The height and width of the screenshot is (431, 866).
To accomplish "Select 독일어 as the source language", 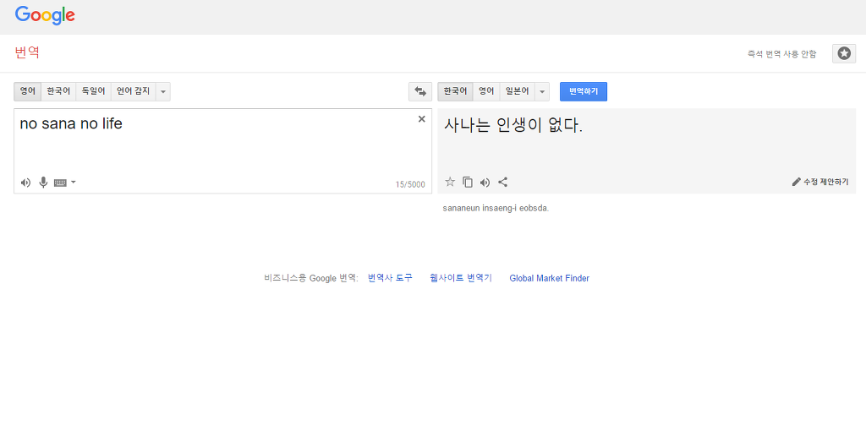I will click(x=93, y=91).
